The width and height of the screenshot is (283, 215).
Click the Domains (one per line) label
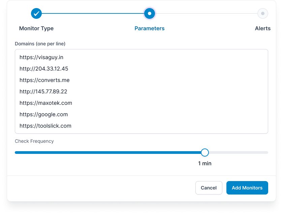40,44
